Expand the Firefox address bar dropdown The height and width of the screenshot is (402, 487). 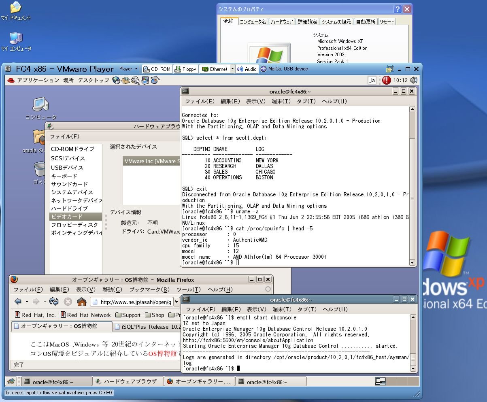pos(177,302)
